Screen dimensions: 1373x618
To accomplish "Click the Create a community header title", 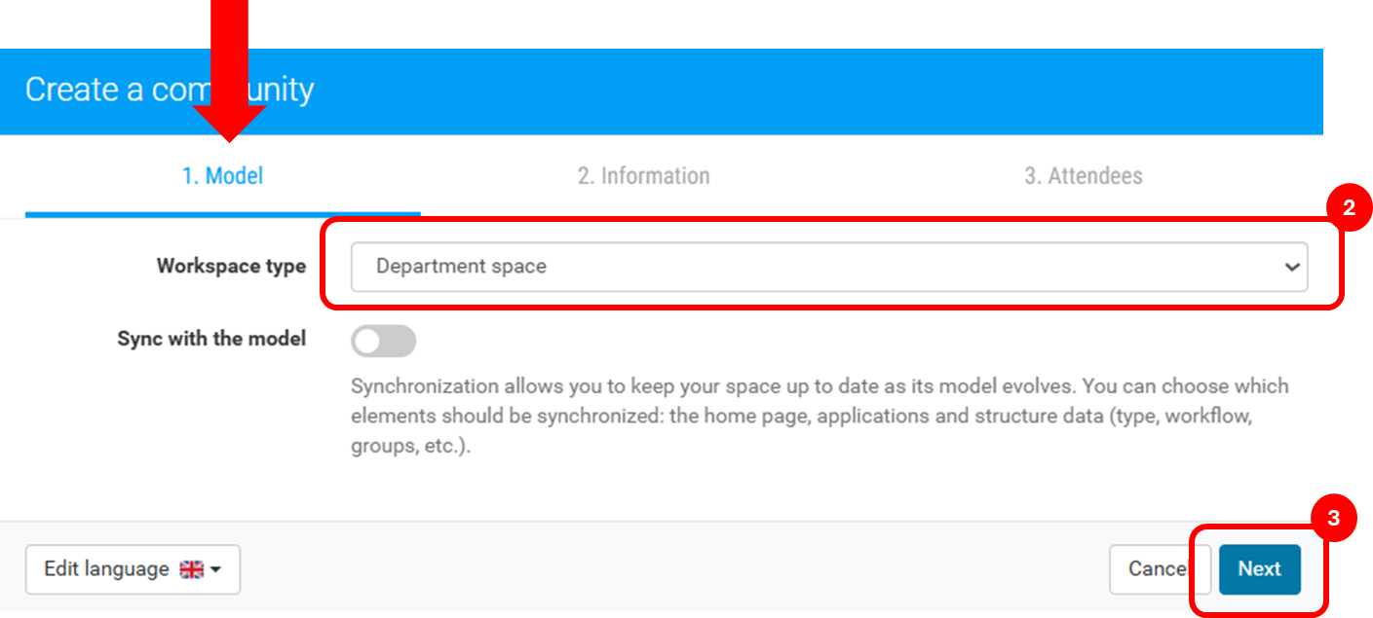I will pos(170,91).
